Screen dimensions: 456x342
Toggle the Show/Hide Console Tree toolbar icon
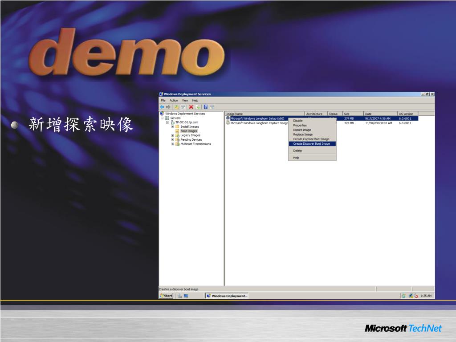tap(183, 107)
